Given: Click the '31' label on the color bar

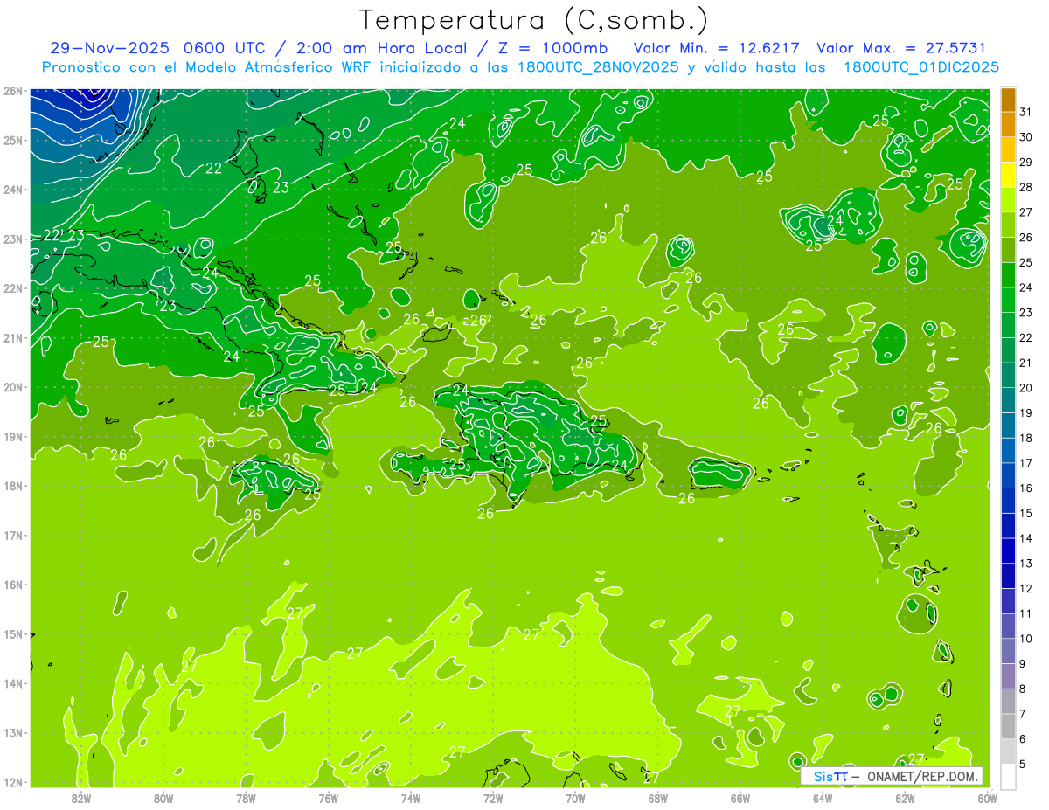Looking at the screenshot, I should 1026,112.
